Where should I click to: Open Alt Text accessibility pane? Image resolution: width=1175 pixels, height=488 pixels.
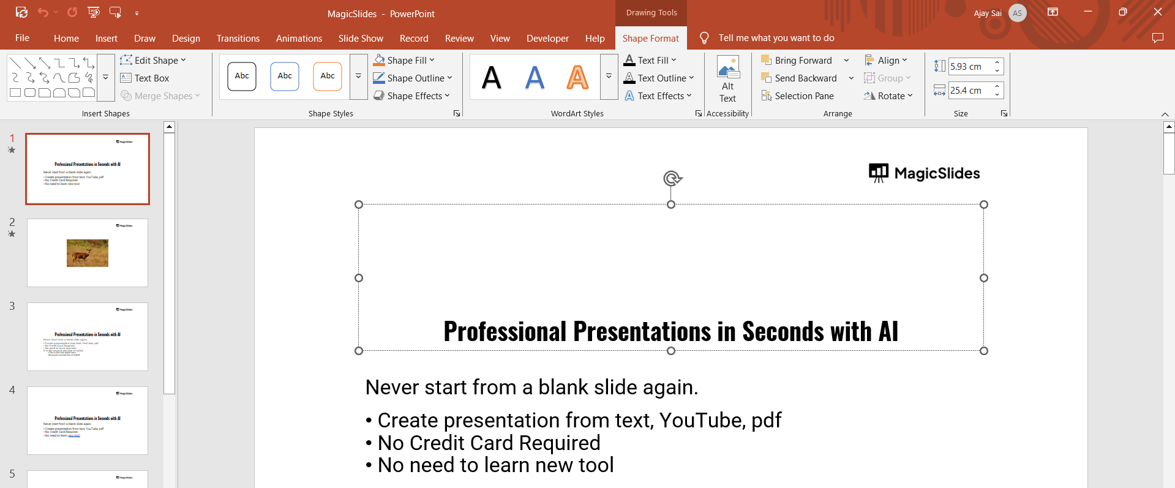coord(727,80)
